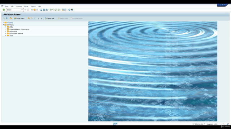The width and height of the screenshot is (231, 129).
Task: Click the Print icon in the toolbar
Action: pyautogui.click(x=41, y=10)
